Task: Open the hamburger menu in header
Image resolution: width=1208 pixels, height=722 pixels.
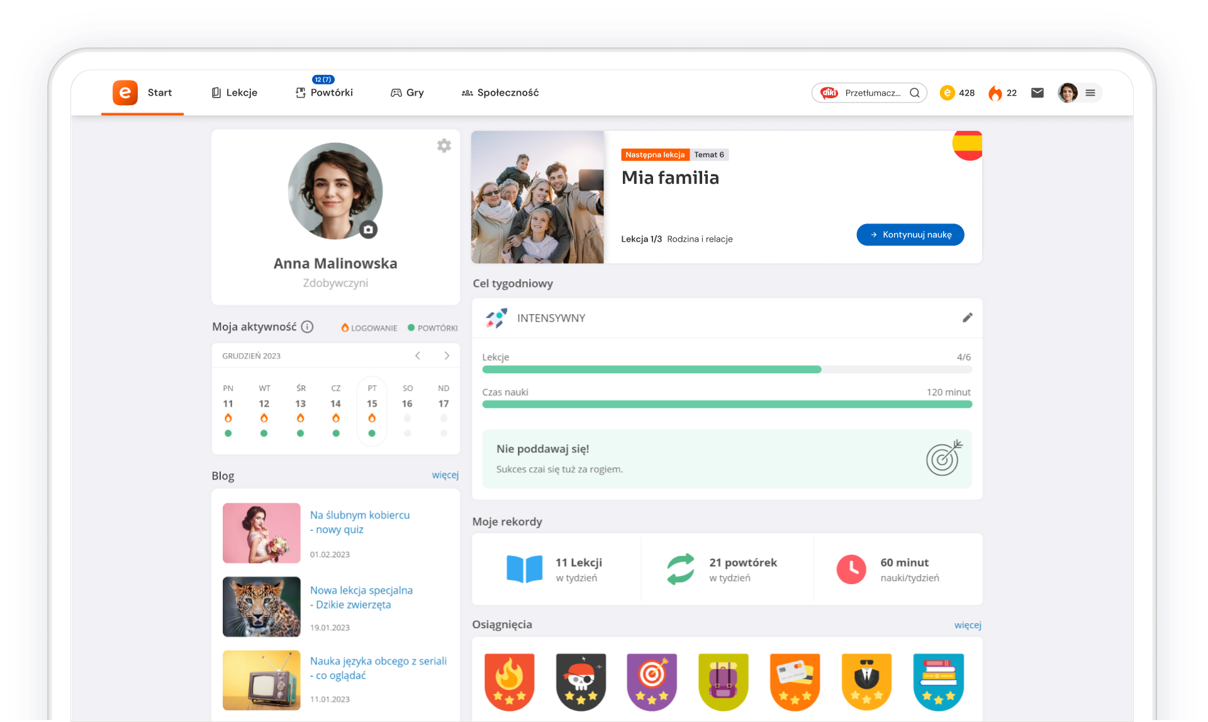Action: click(x=1090, y=93)
